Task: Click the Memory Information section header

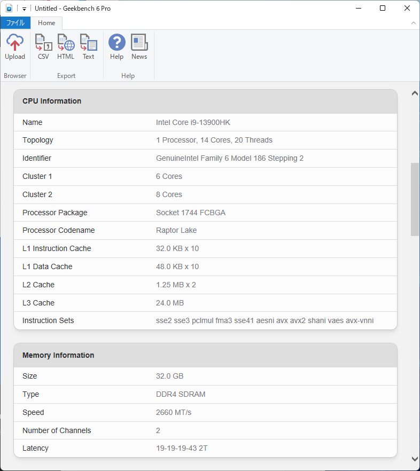Action: point(58,355)
